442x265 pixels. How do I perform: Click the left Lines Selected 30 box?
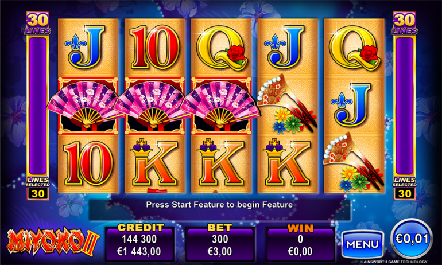point(38,188)
